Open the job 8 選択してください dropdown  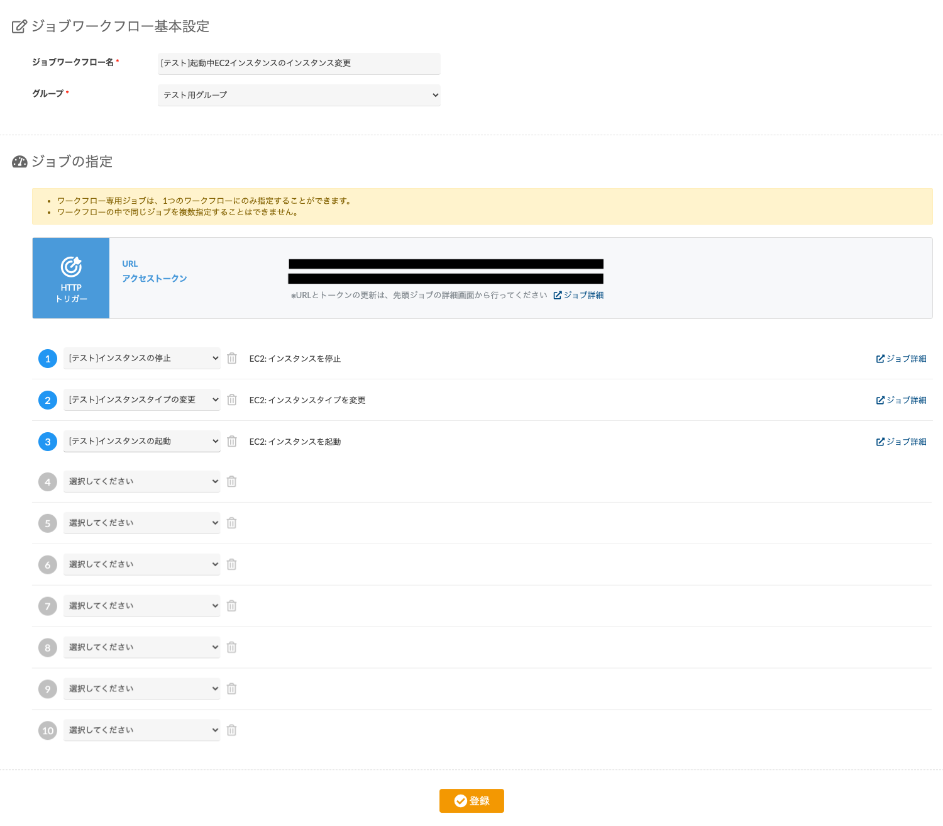[142, 647]
